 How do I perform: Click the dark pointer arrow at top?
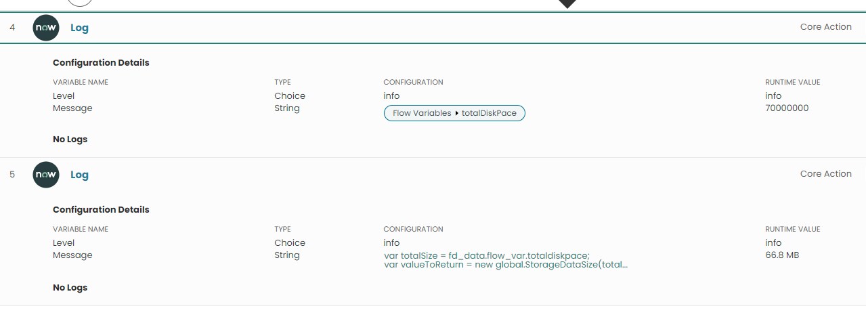[x=567, y=4]
